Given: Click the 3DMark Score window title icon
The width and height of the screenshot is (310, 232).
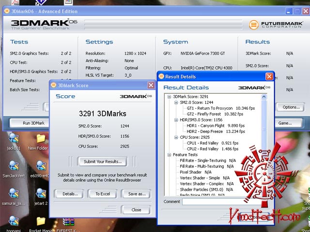Looking at the screenshot, I should point(53,85).
